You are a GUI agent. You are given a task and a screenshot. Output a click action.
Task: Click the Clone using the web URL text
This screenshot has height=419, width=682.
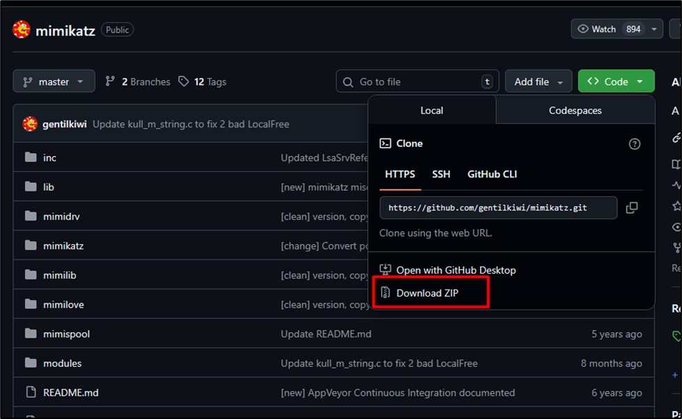[x=435, y=233]
